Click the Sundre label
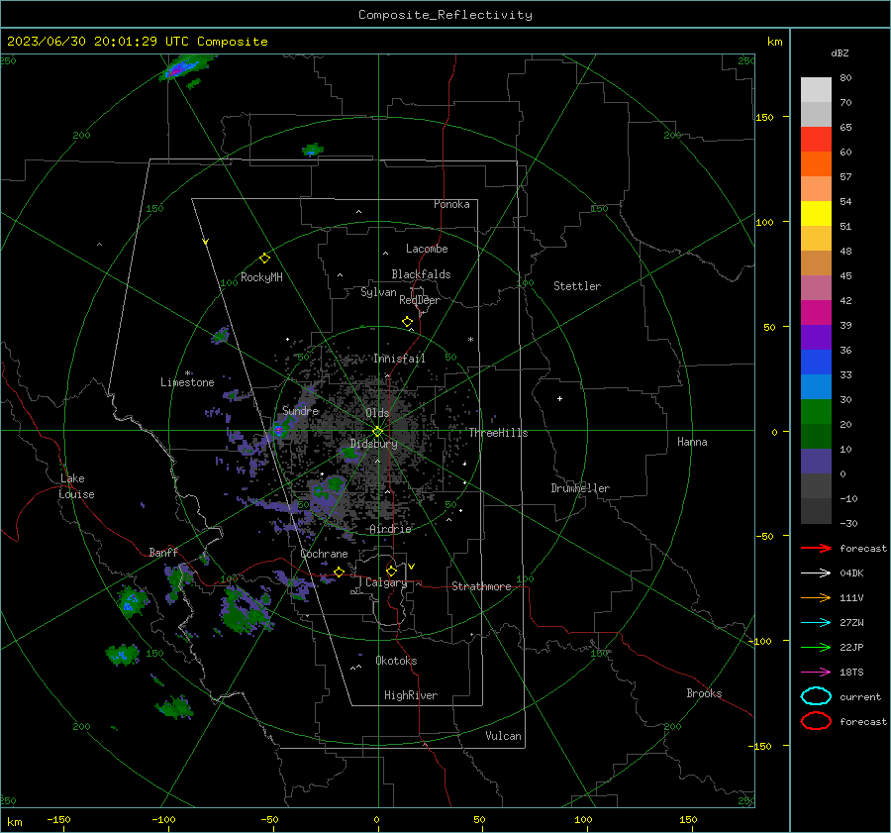Viewport: 891px width, 833px height. tap(300, 411)
